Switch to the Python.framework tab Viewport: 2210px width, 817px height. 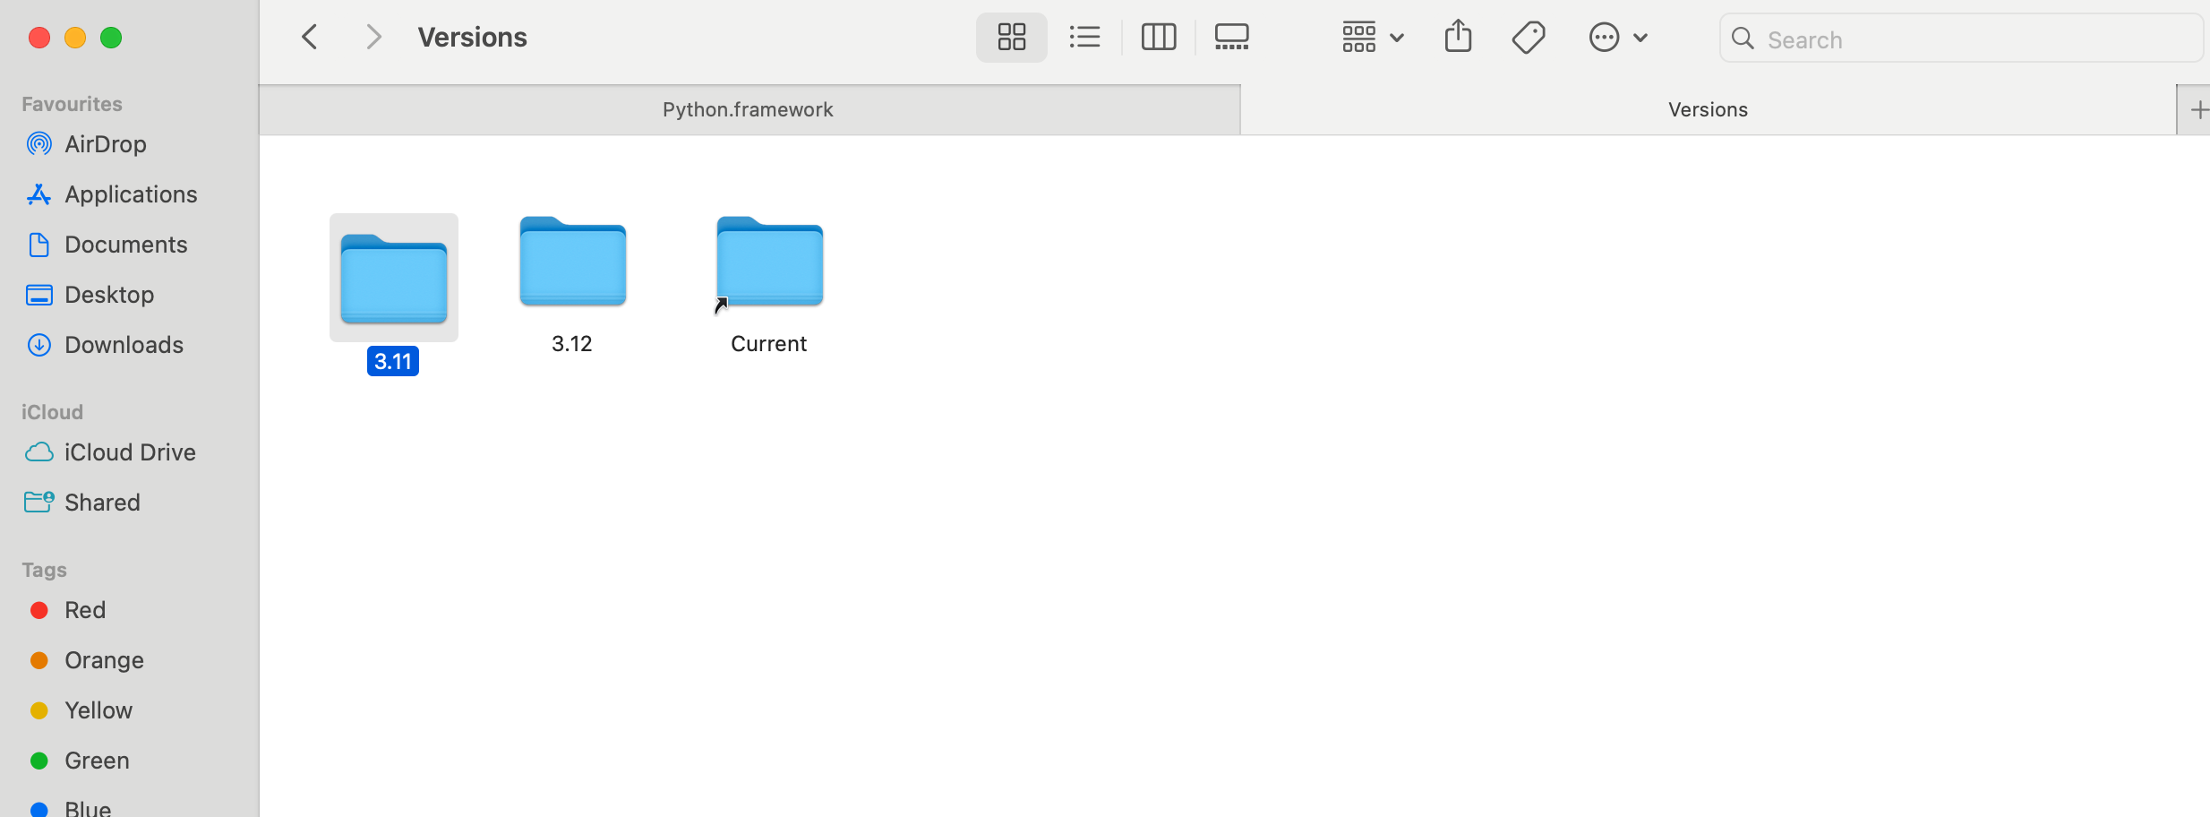(749, 109)
